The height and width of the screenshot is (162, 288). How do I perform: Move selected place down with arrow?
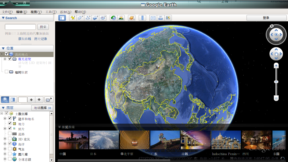(x=39, y=100)
